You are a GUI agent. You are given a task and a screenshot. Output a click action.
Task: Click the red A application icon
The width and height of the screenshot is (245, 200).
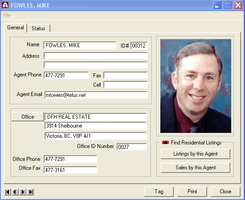pos(5,5)
